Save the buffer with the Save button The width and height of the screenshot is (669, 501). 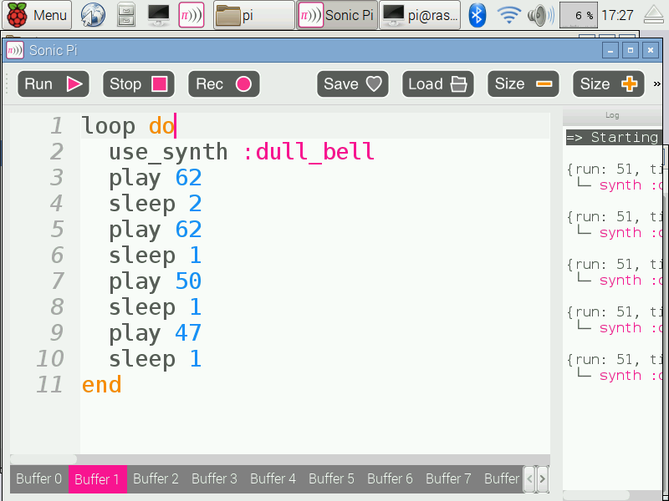pos(352,84)
